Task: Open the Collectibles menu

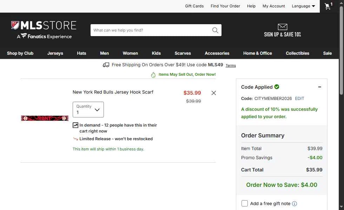Action: pyautogui.click(x=298, y=53)
